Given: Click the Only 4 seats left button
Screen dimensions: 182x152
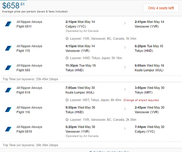Looking at the screenshot, I should (161, 8).
